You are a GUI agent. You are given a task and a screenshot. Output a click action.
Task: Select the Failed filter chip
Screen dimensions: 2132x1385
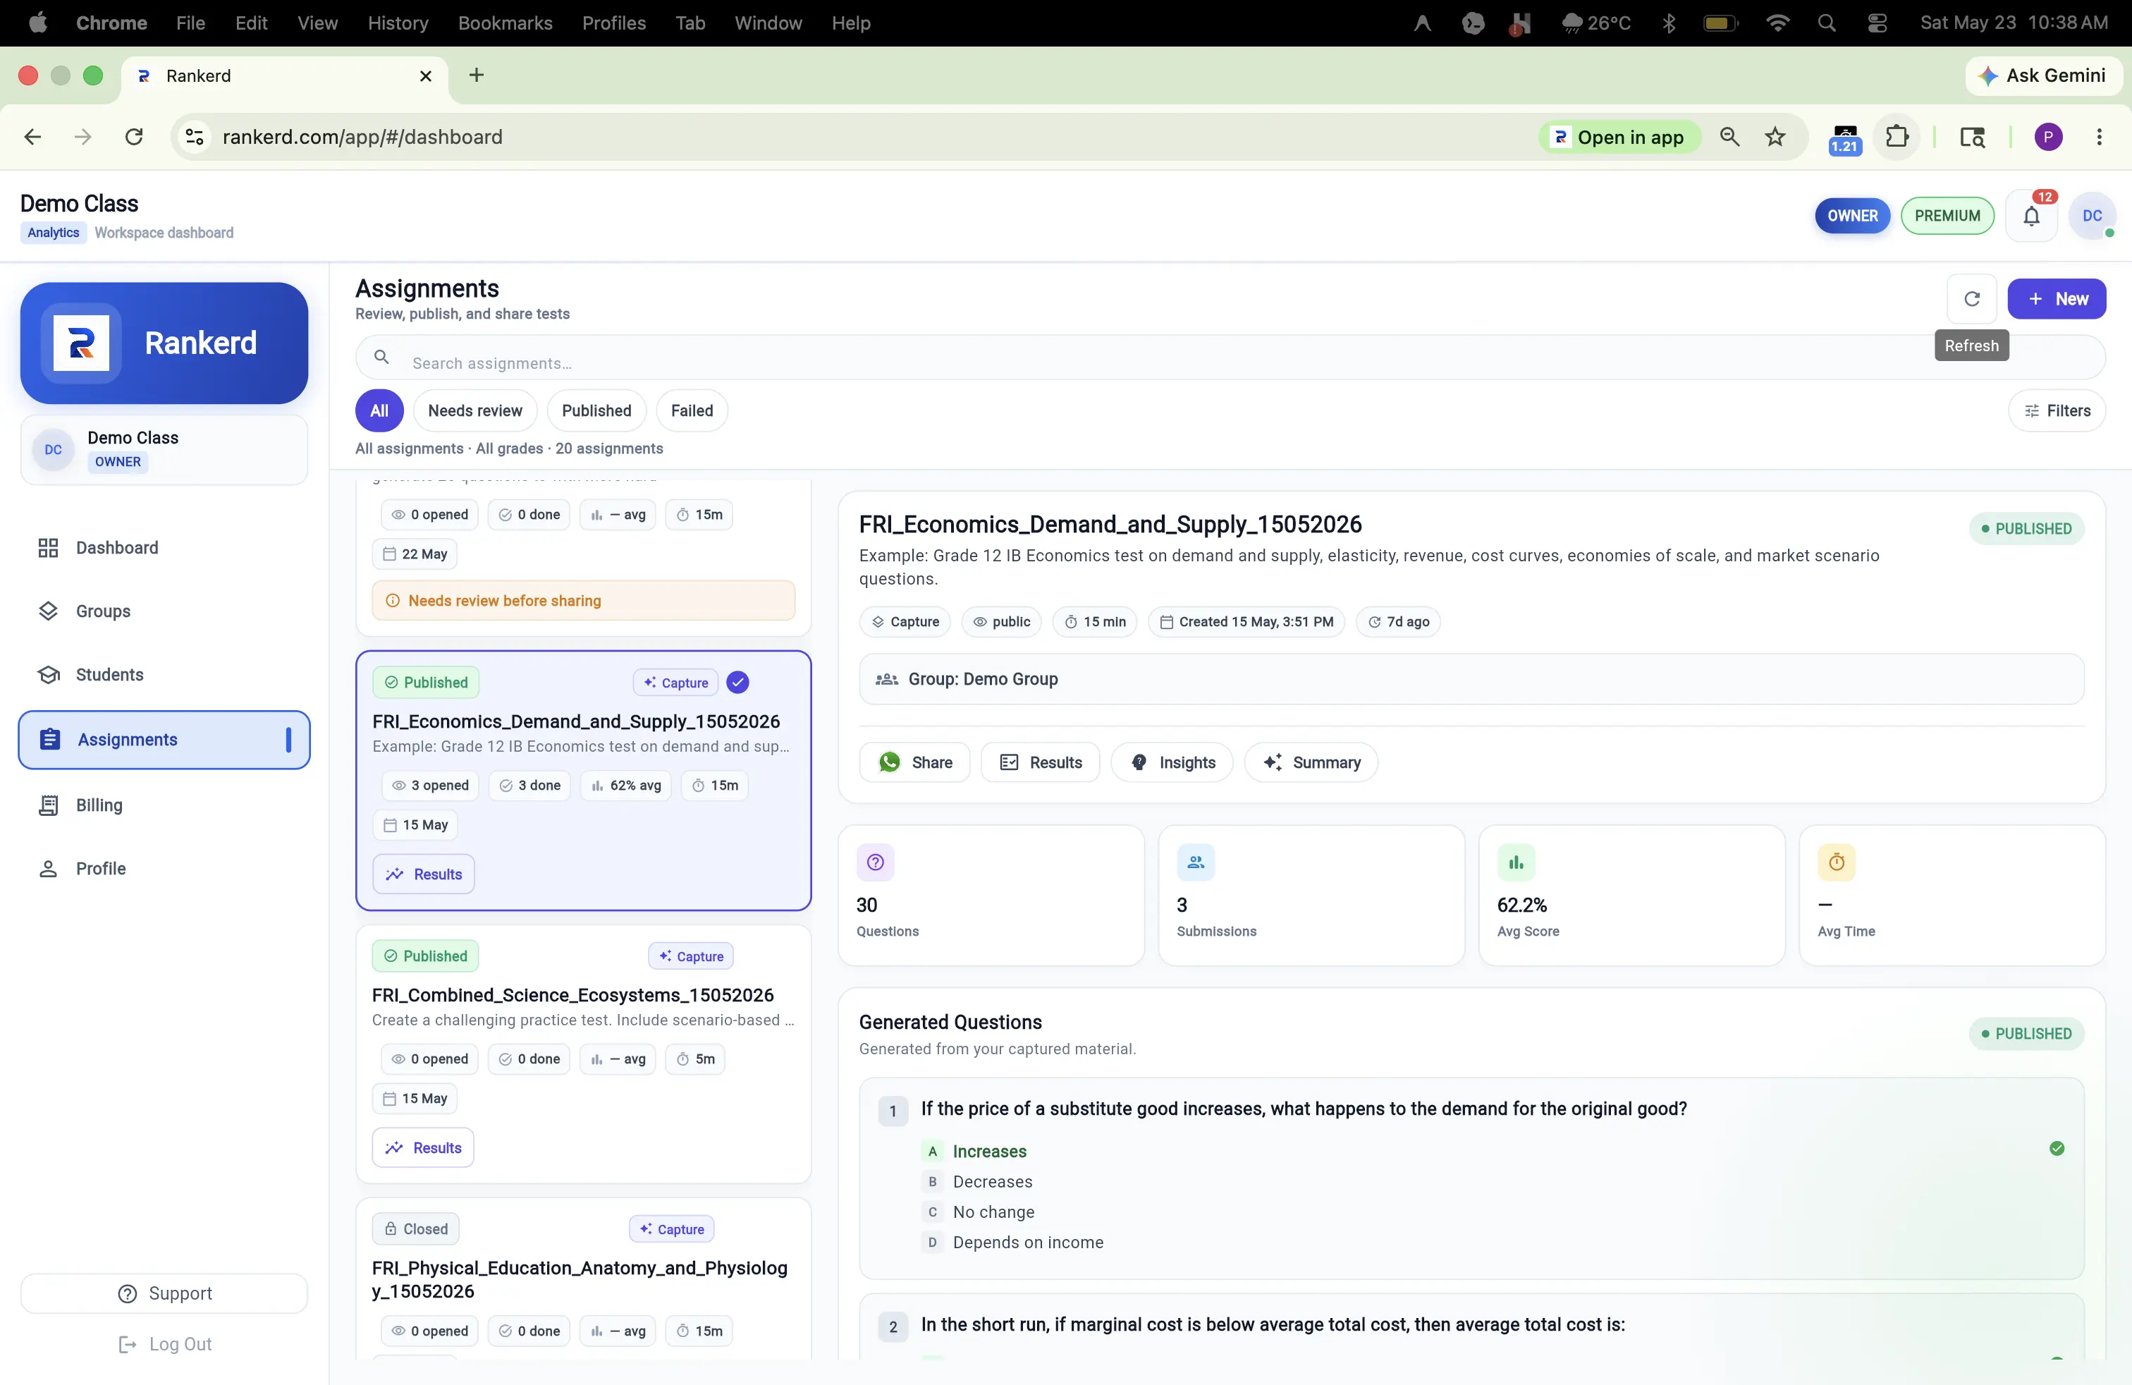click(692, 410)
